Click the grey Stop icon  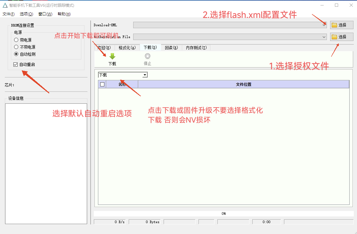(148, 56)
